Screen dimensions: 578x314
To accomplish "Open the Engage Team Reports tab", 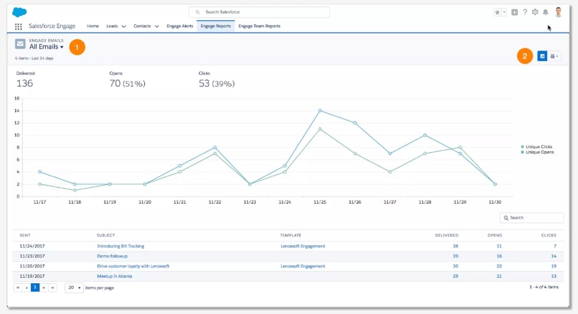I will coord(259,26).
